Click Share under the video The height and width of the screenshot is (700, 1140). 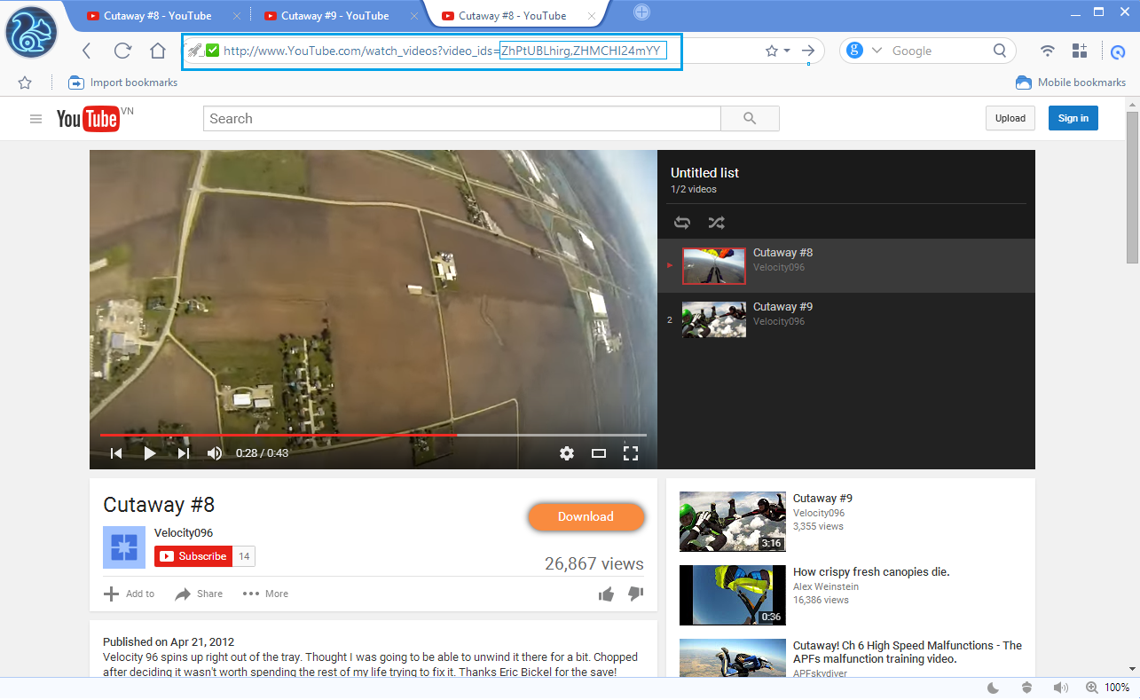point(199,594)
